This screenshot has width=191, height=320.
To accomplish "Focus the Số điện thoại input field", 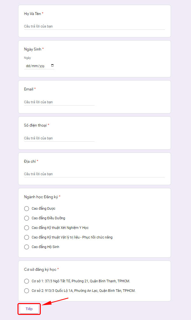I will coord(59,138).
